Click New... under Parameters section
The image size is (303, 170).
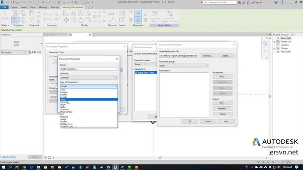pos(223,76)
